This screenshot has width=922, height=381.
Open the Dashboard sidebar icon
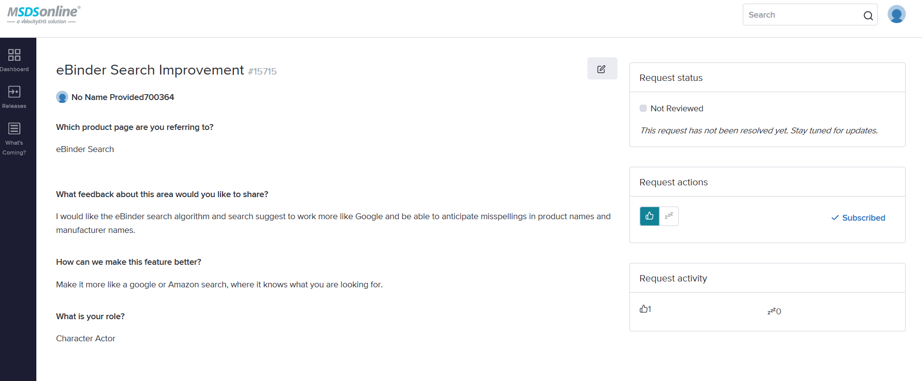[x=14, y=54]
